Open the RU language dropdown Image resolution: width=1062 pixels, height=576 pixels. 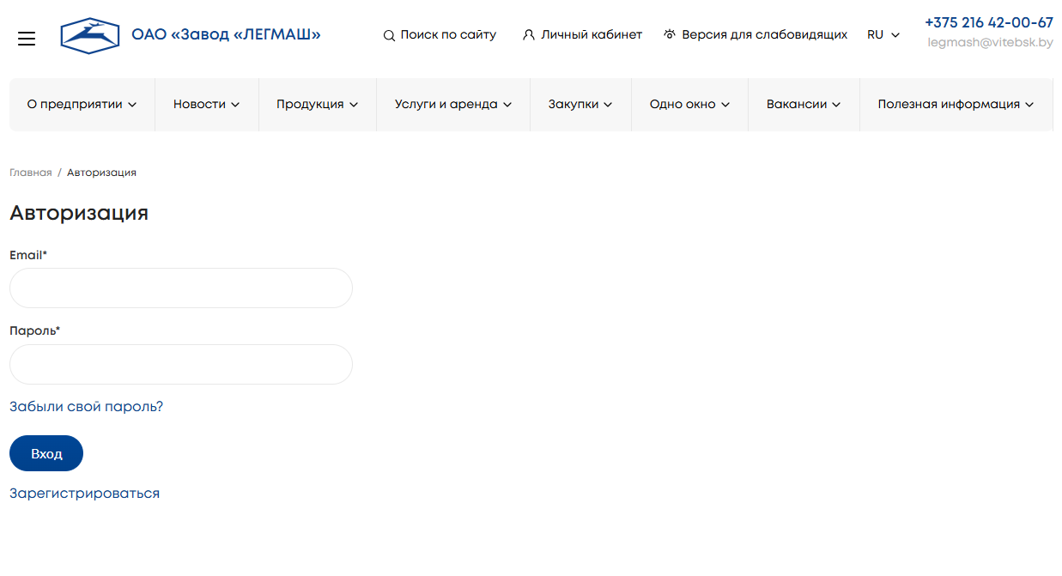point(883,35)
